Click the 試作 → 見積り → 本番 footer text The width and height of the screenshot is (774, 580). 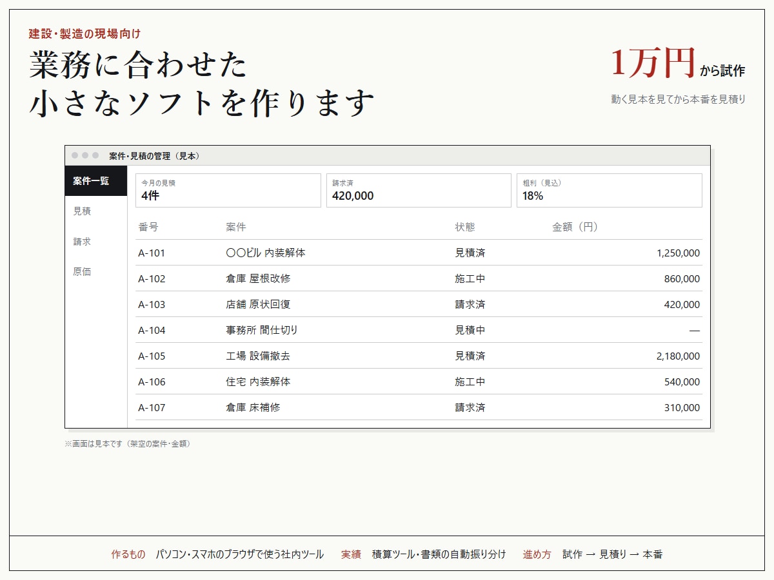point(612,554)
